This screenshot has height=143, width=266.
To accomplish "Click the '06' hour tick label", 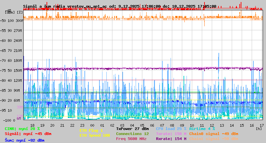I will 152,125.
